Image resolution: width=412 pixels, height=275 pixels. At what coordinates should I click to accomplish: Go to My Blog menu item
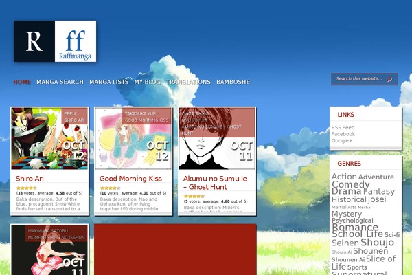148,82
